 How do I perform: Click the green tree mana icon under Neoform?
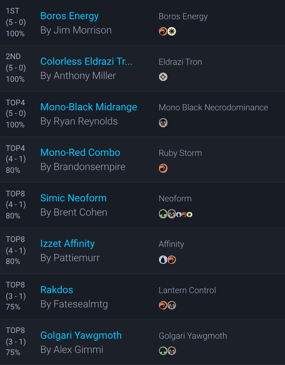pyautogui.click(x=163, y=214)
